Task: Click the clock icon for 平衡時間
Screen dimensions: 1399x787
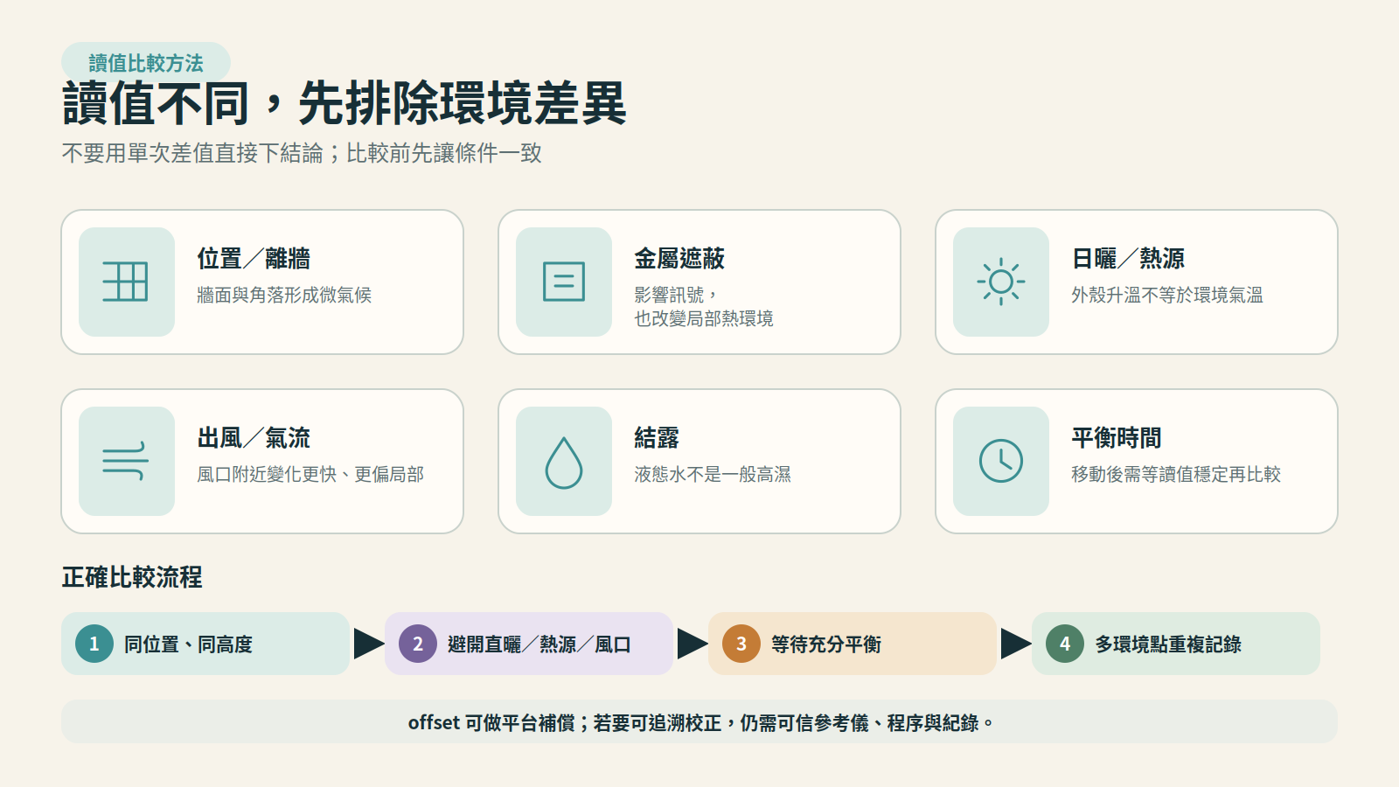Action: [x=1000, y=461]
